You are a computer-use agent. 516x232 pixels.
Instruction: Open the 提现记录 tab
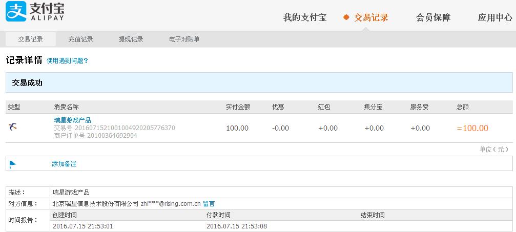click(x=131, y=39)
